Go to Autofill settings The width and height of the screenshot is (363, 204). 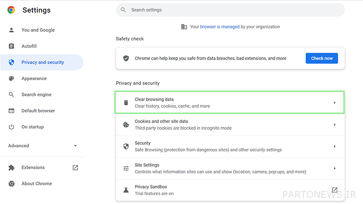pyautogui.click(x=42, y=46)
